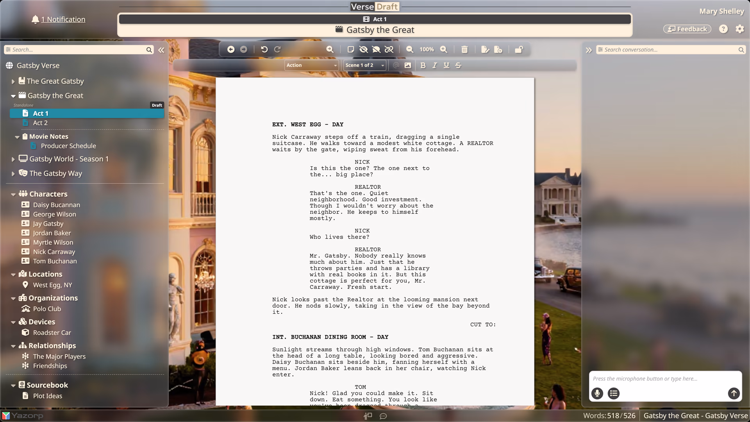Screen dimensions: 750x422
Task: Click the speech bubble icon in status bar
Action: (x=383, y=416)
